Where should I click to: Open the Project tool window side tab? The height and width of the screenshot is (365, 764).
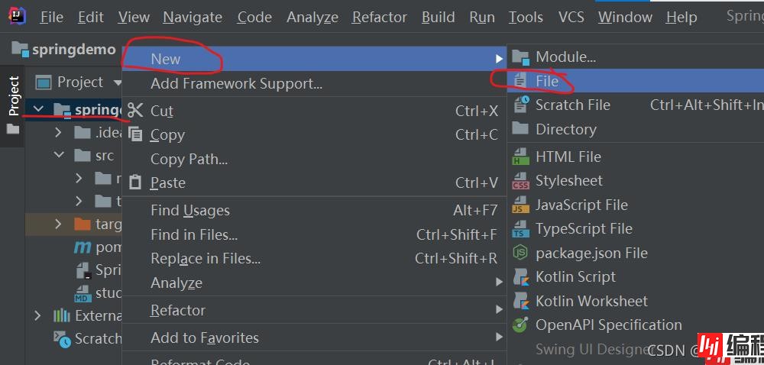pyautogui.click(x=13, y=95)
